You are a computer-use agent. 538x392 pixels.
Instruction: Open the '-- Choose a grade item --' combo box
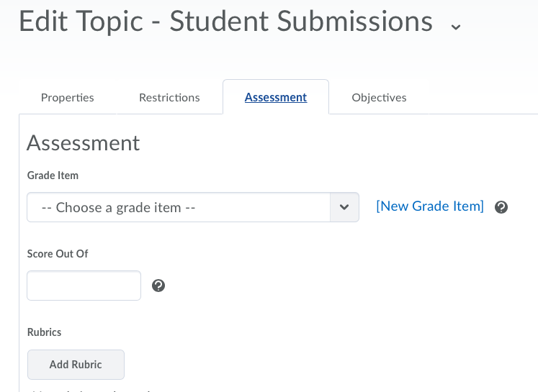(179, 207)
